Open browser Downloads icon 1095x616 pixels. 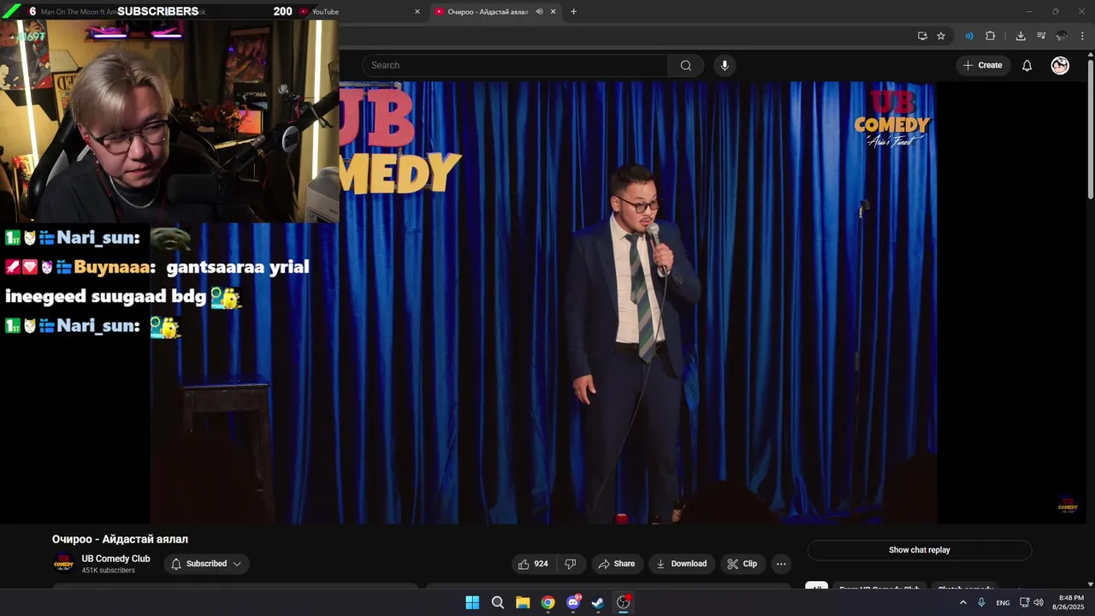click(x=1021, y=36)
